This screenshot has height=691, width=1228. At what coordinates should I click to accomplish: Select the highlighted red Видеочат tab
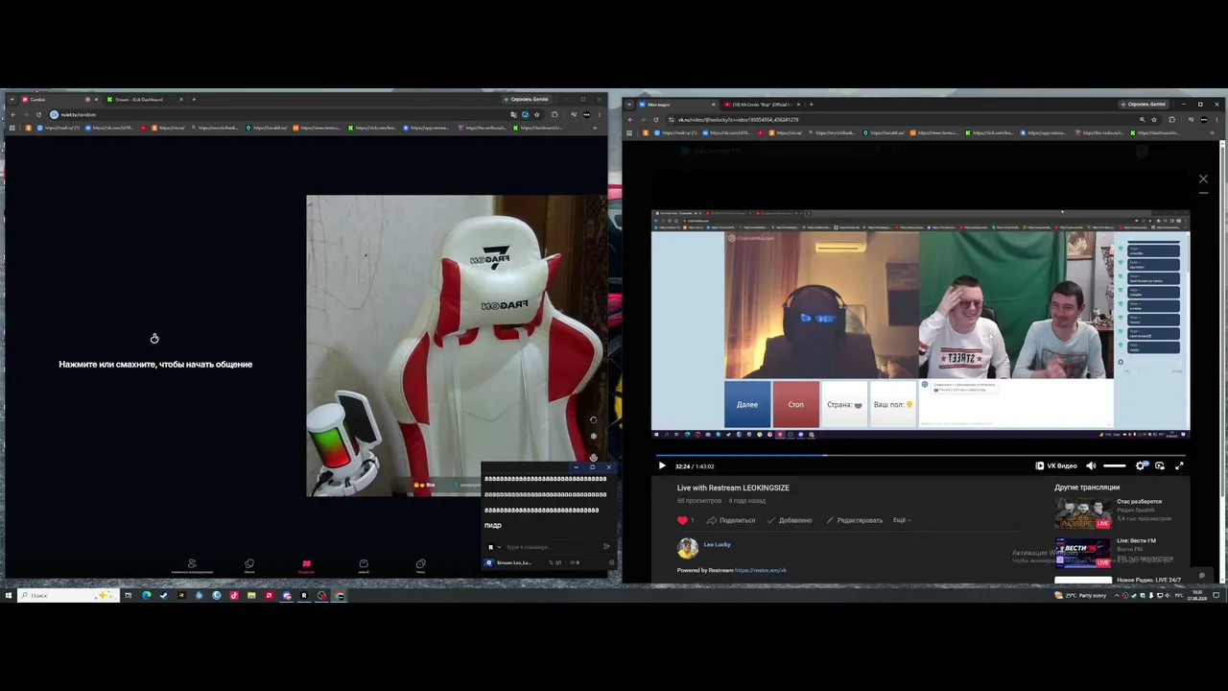(x=306, y=565)
